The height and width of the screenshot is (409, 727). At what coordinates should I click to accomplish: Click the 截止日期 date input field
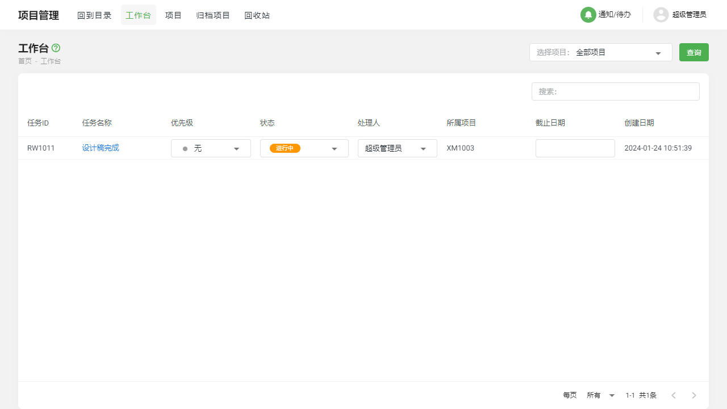575,148
